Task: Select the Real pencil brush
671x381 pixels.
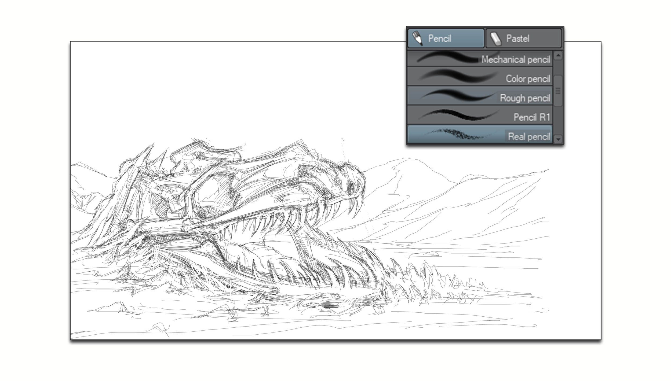Action: (x=480, y=134)
